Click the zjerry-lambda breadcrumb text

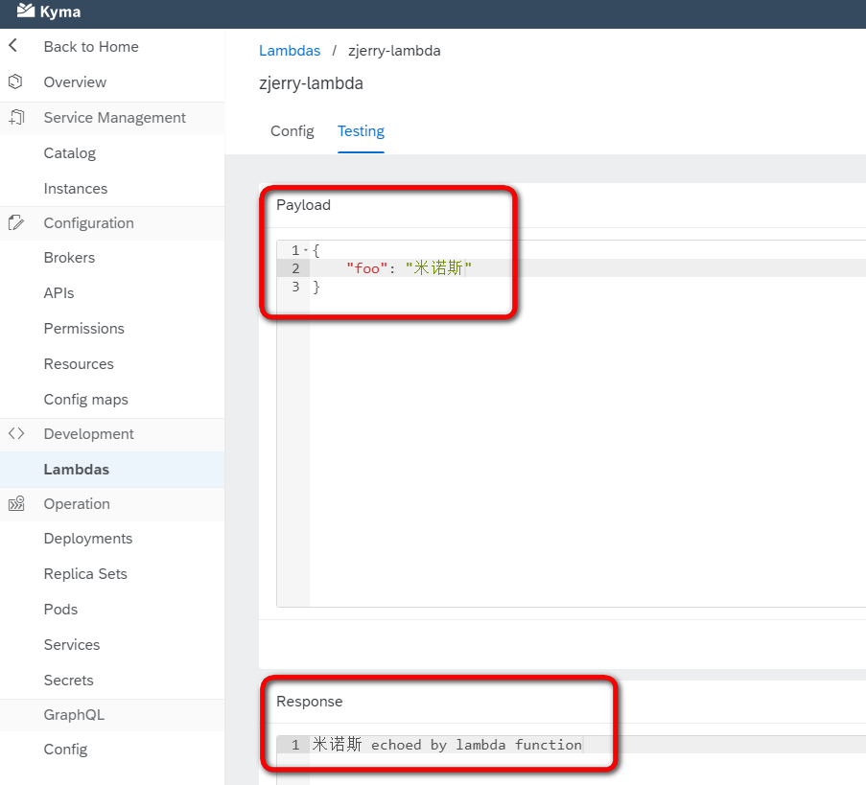[394, 51]
